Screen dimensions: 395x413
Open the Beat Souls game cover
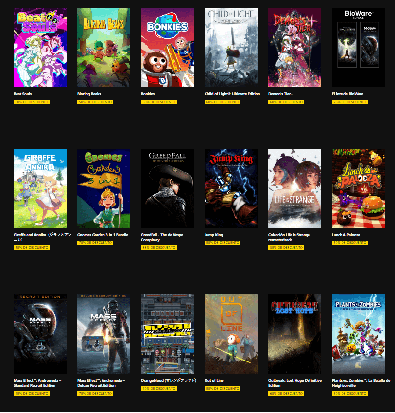pyautogui.click(x=40, y=48)
